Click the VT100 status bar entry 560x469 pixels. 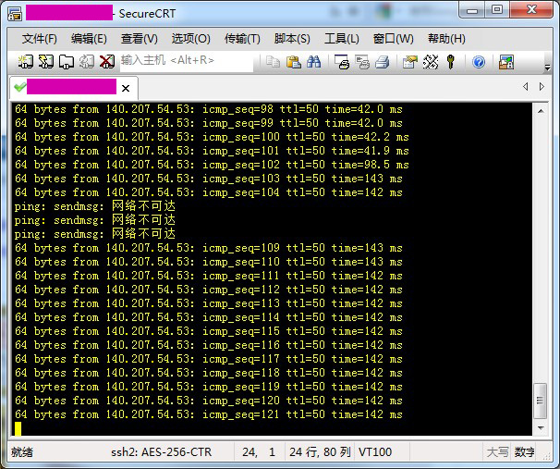375,452
